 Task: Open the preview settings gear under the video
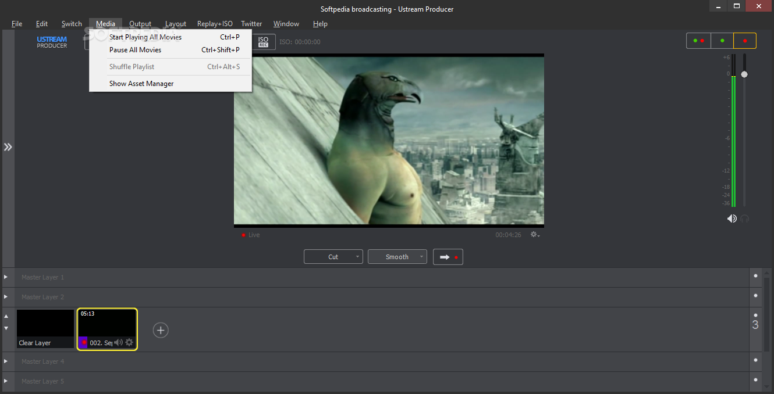point(535,235)
